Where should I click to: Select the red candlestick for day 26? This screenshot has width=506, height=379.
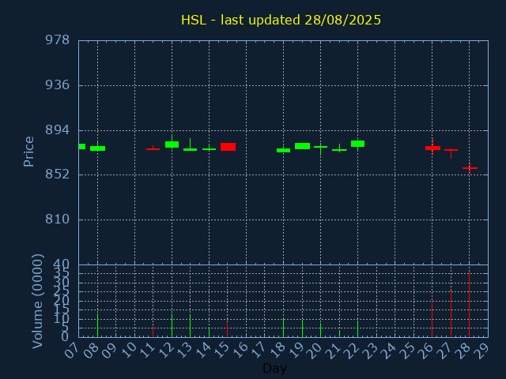pos(432,148)
